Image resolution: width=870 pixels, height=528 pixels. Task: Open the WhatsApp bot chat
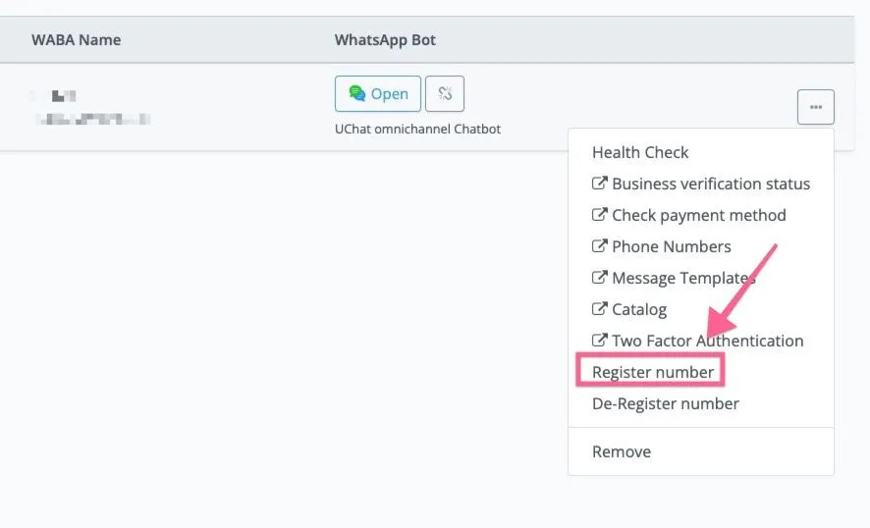[x=378, y=94]
